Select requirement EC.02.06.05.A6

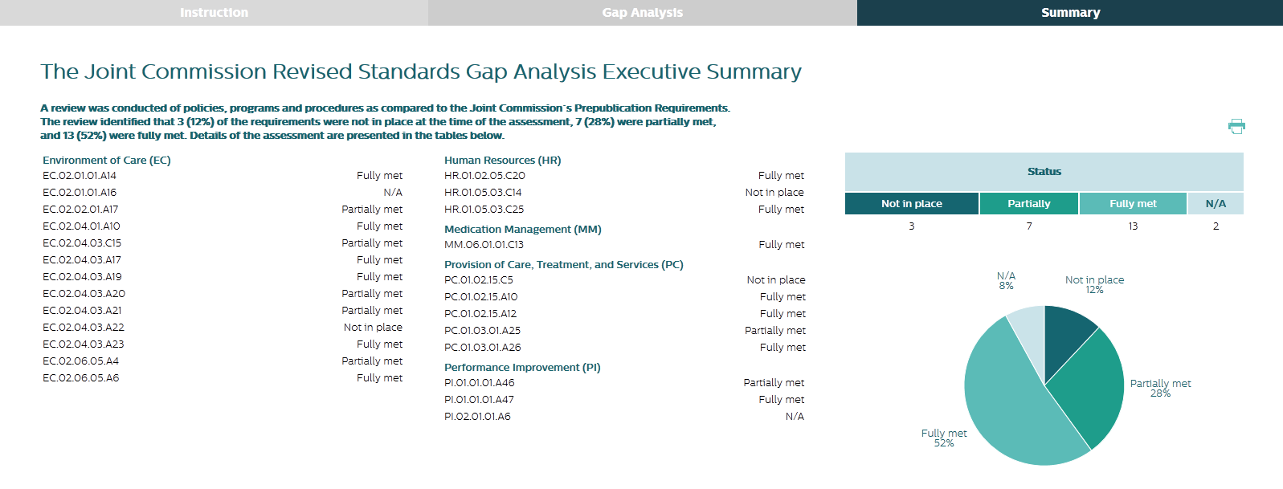(x=80, y=378)
